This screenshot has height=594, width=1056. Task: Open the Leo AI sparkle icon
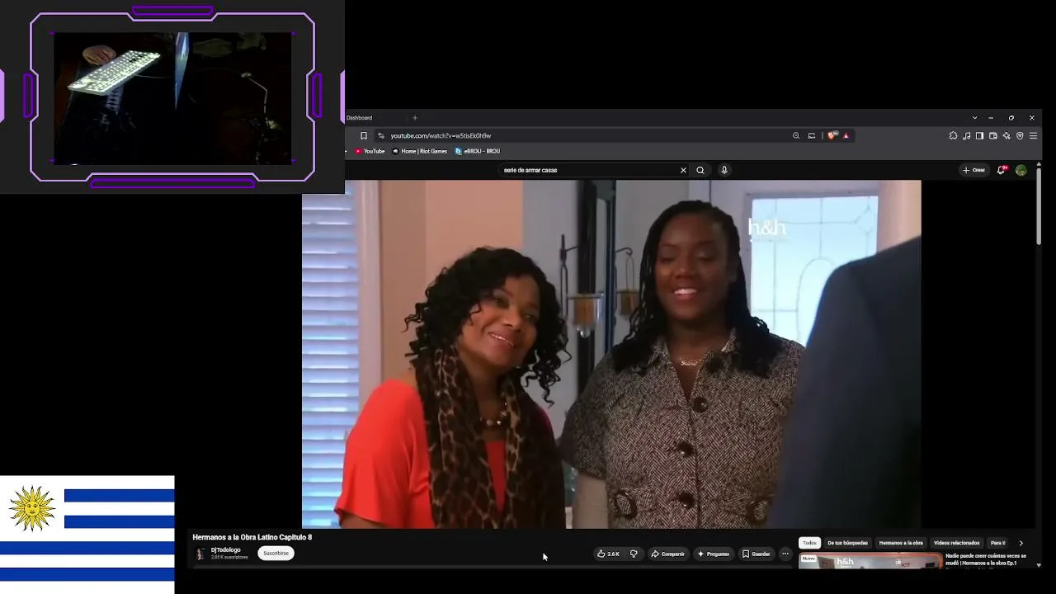click(1006, 135)
